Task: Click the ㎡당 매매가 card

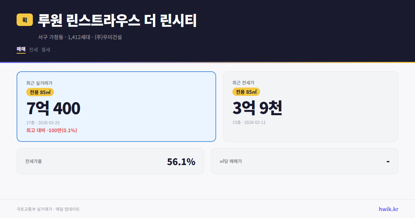Action: pos(304,161)
